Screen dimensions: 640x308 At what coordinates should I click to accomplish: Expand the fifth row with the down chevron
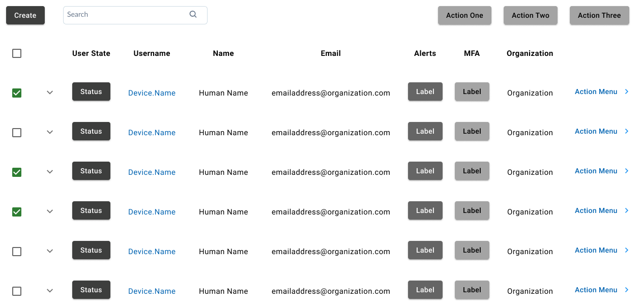(x=50, y=251)
